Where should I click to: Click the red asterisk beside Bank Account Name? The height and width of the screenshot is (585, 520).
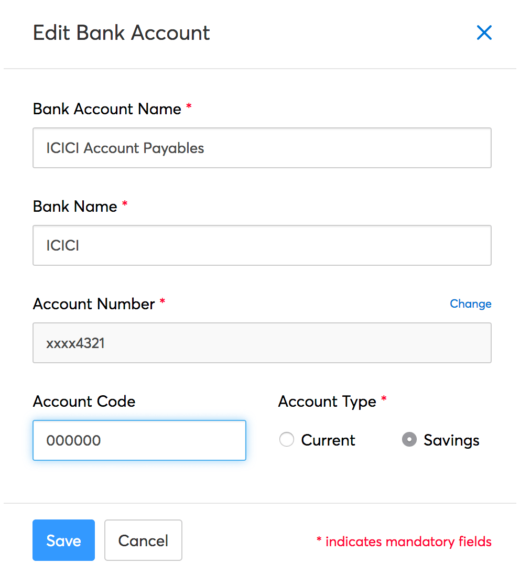click(189, 107)
